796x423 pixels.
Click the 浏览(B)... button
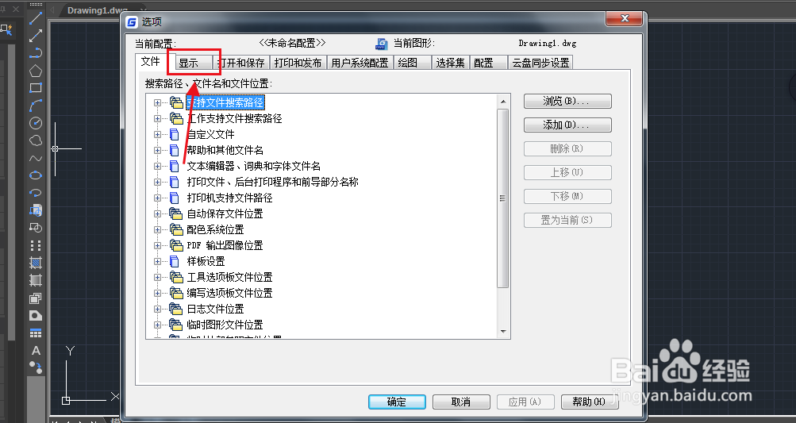[567, 101]
